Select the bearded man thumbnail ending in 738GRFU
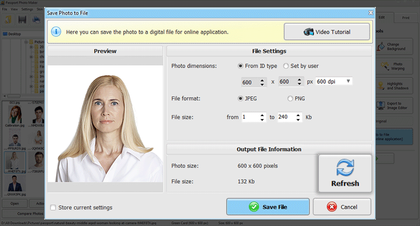This screenshot has width=420, height=226. click(37, 162)
